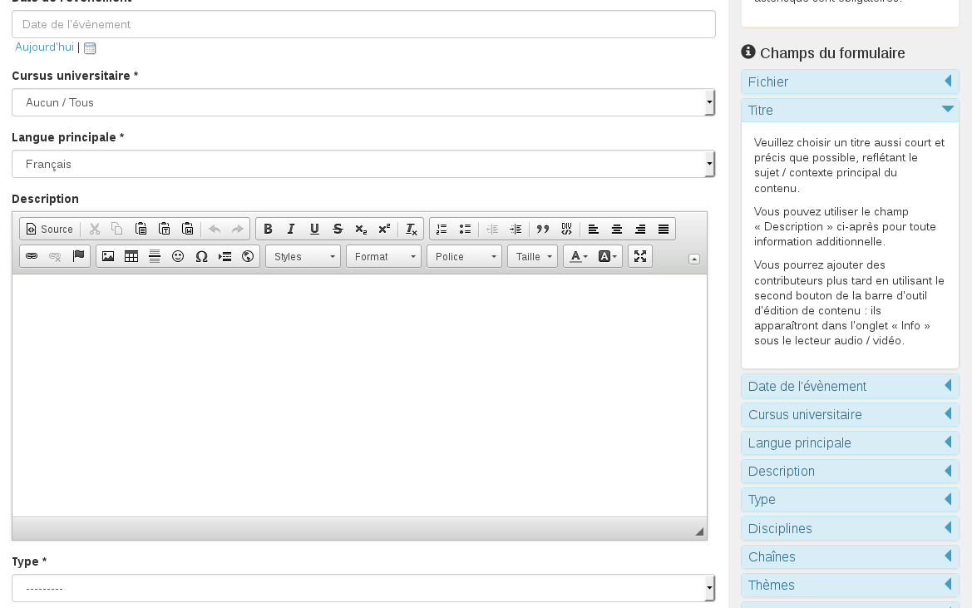Insert a special character (Omega icon)
The height and width of the screenshot is (608, 972).
[201, 256]
